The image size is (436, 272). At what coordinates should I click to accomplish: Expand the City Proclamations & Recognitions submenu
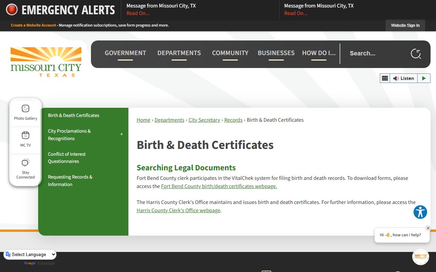122,134
